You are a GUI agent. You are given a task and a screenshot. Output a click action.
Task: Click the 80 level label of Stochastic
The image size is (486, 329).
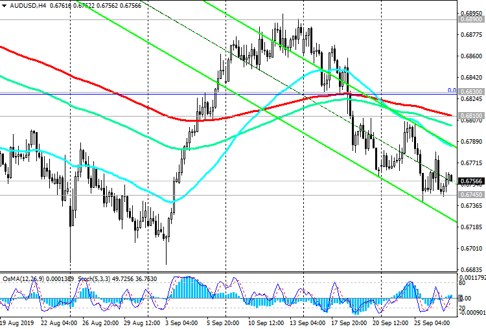462,283
